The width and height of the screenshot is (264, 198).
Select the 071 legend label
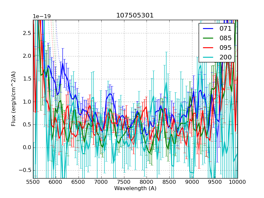tap(225, 28)
